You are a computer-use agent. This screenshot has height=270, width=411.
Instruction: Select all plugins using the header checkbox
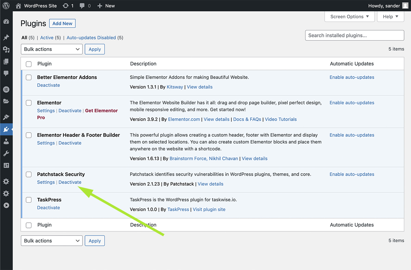(x=29, y=64)
